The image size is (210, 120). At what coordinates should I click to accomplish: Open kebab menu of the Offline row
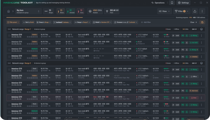[201, 77]
